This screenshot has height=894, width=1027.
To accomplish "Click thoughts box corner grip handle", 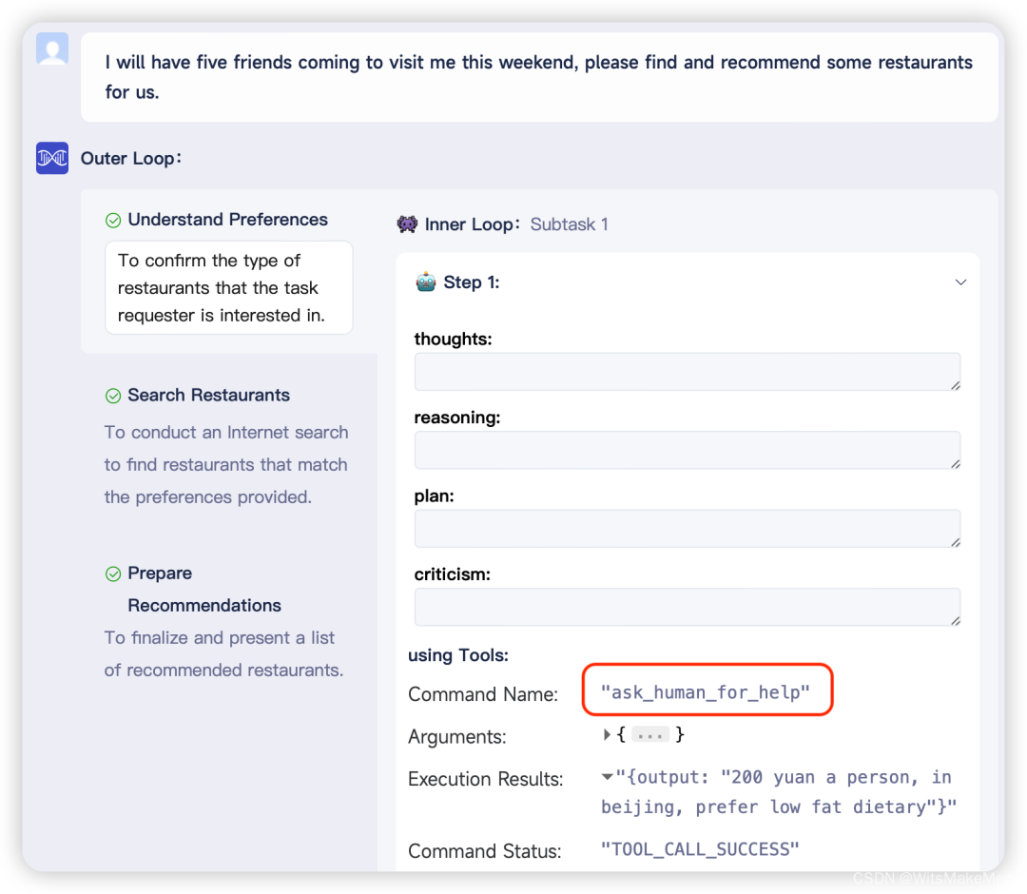I will pos(956,386).
